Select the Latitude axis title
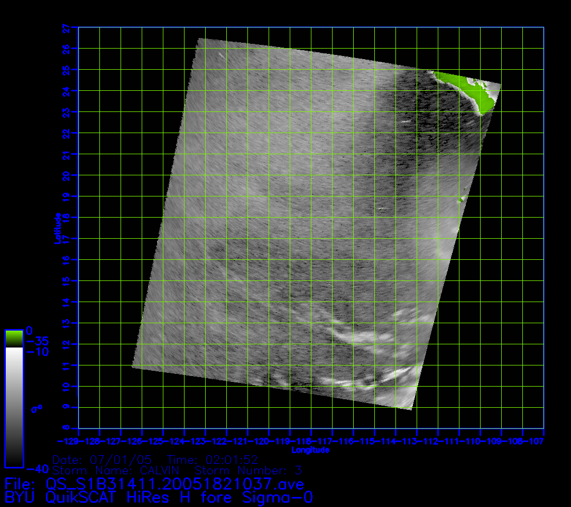The width and height of the screenshot is (571, 507). (x=57, y=228)
